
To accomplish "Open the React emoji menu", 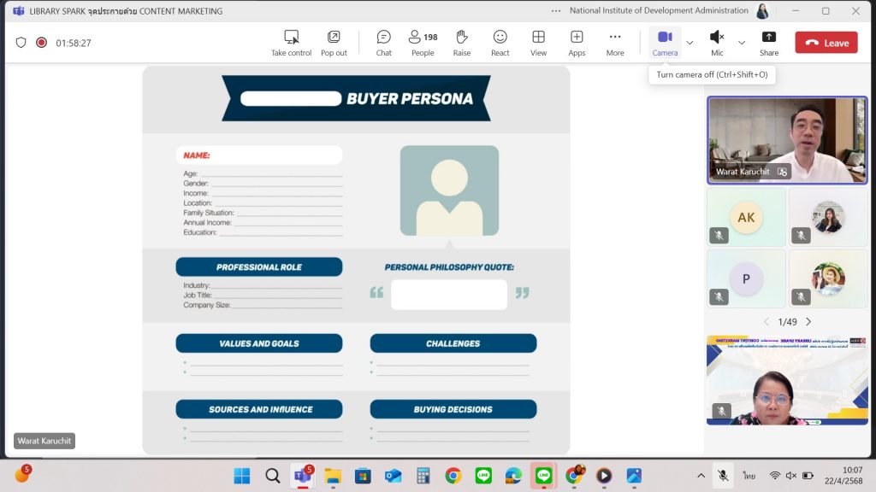I will (x=500, y=42).
